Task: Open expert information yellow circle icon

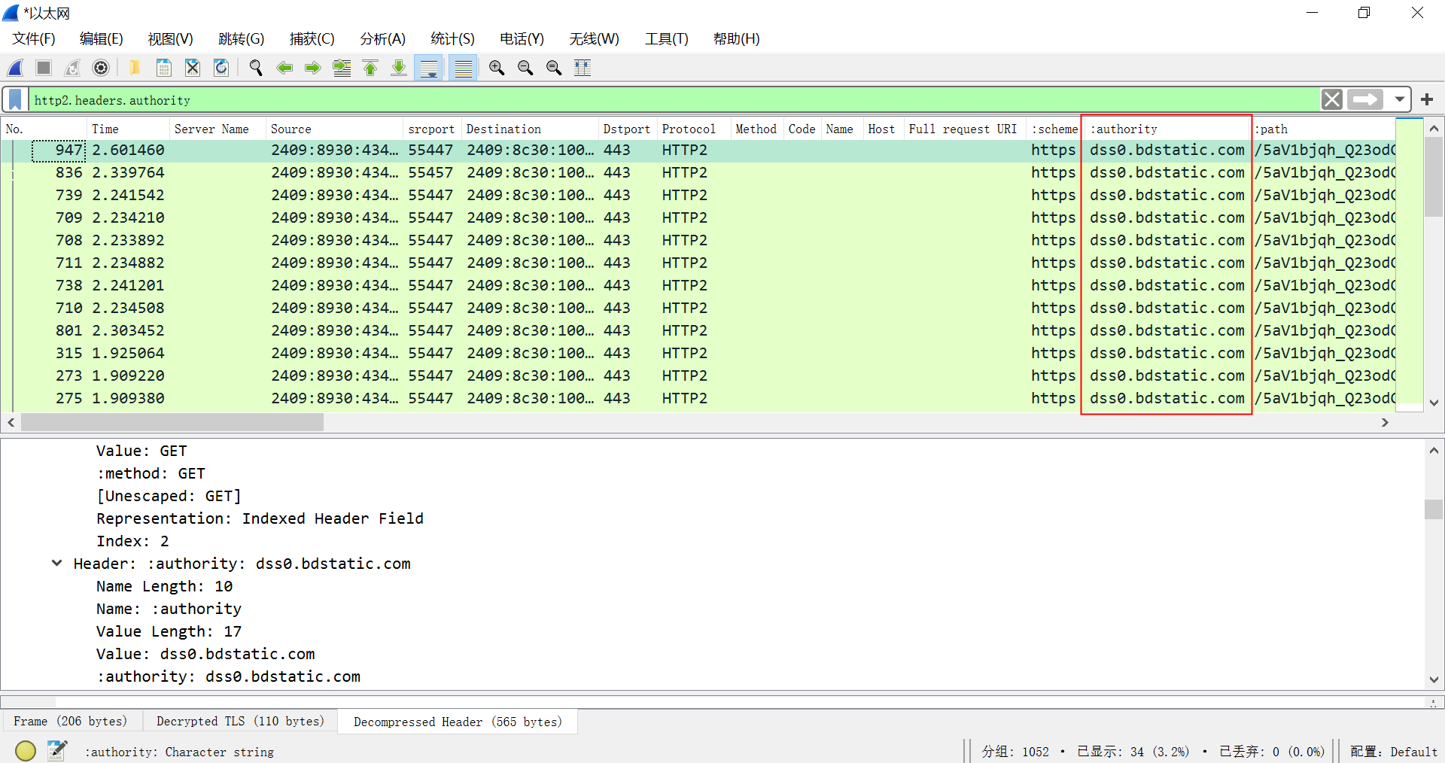Action: (26, 750)
